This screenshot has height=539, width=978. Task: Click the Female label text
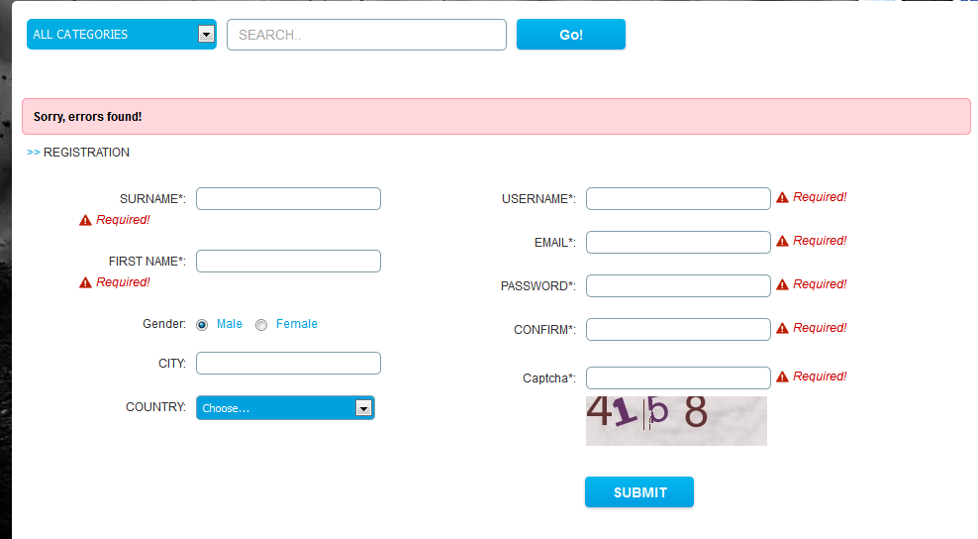point(297,324)
